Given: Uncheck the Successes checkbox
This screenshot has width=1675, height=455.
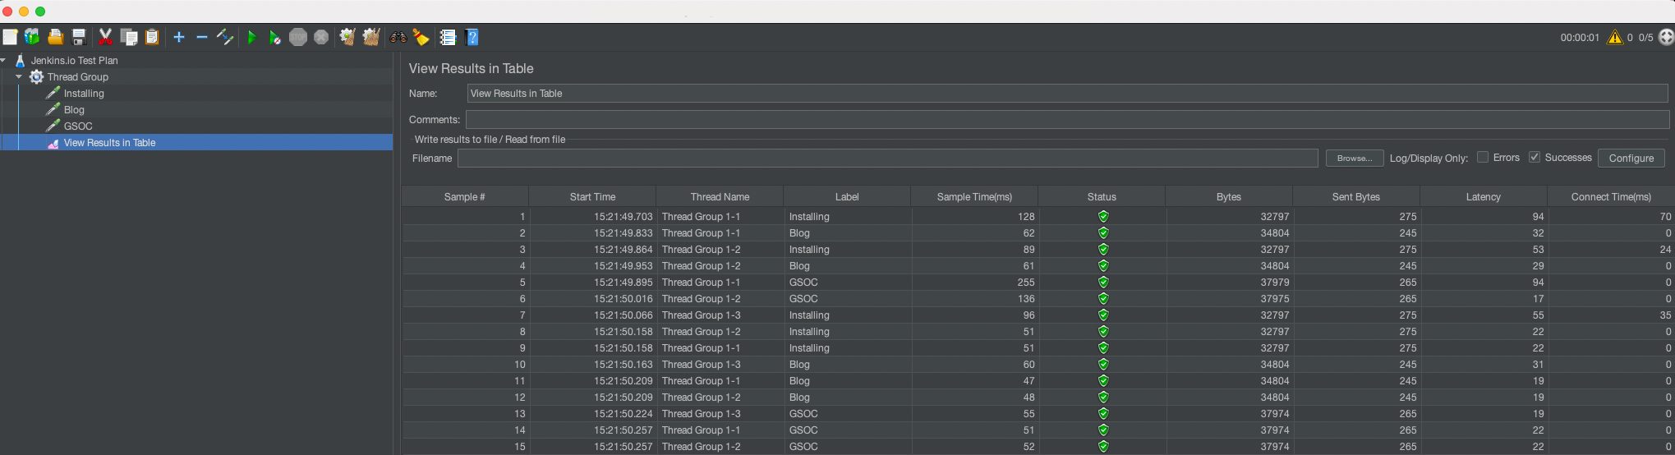Looking at the screenshot, I should click(x=1534, y=157).
